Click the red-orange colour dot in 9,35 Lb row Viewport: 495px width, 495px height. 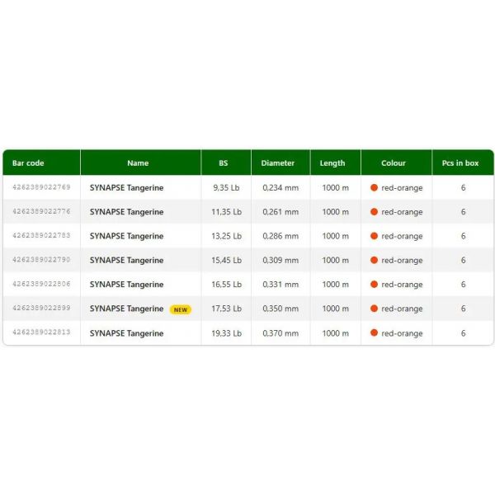[x=374, y=187]
